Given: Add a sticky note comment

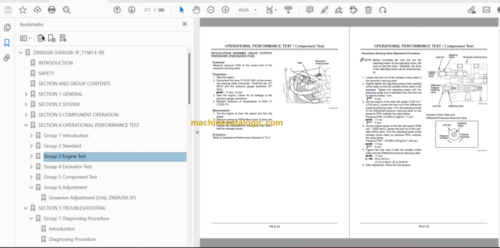Looking at the screenshot, I should pyautogui.click(x=310, y=10).
